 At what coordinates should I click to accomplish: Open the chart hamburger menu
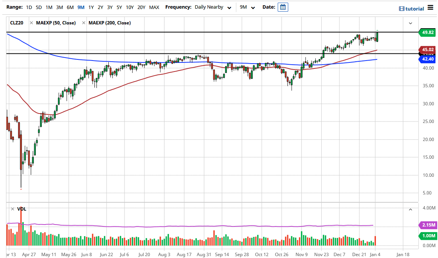point(431,7)
